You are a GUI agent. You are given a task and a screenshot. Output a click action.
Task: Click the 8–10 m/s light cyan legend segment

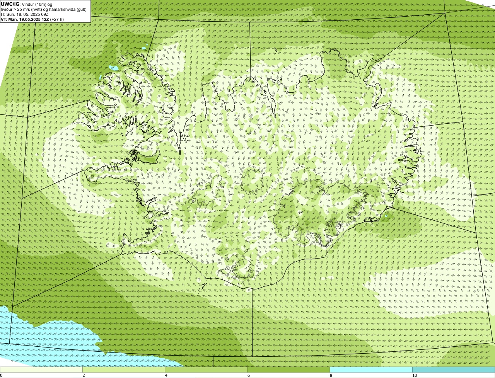371,369
